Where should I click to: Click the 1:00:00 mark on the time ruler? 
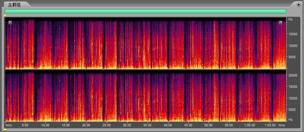coord(249,125)
